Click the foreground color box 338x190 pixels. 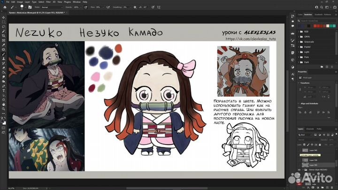[x=3, y=122]
